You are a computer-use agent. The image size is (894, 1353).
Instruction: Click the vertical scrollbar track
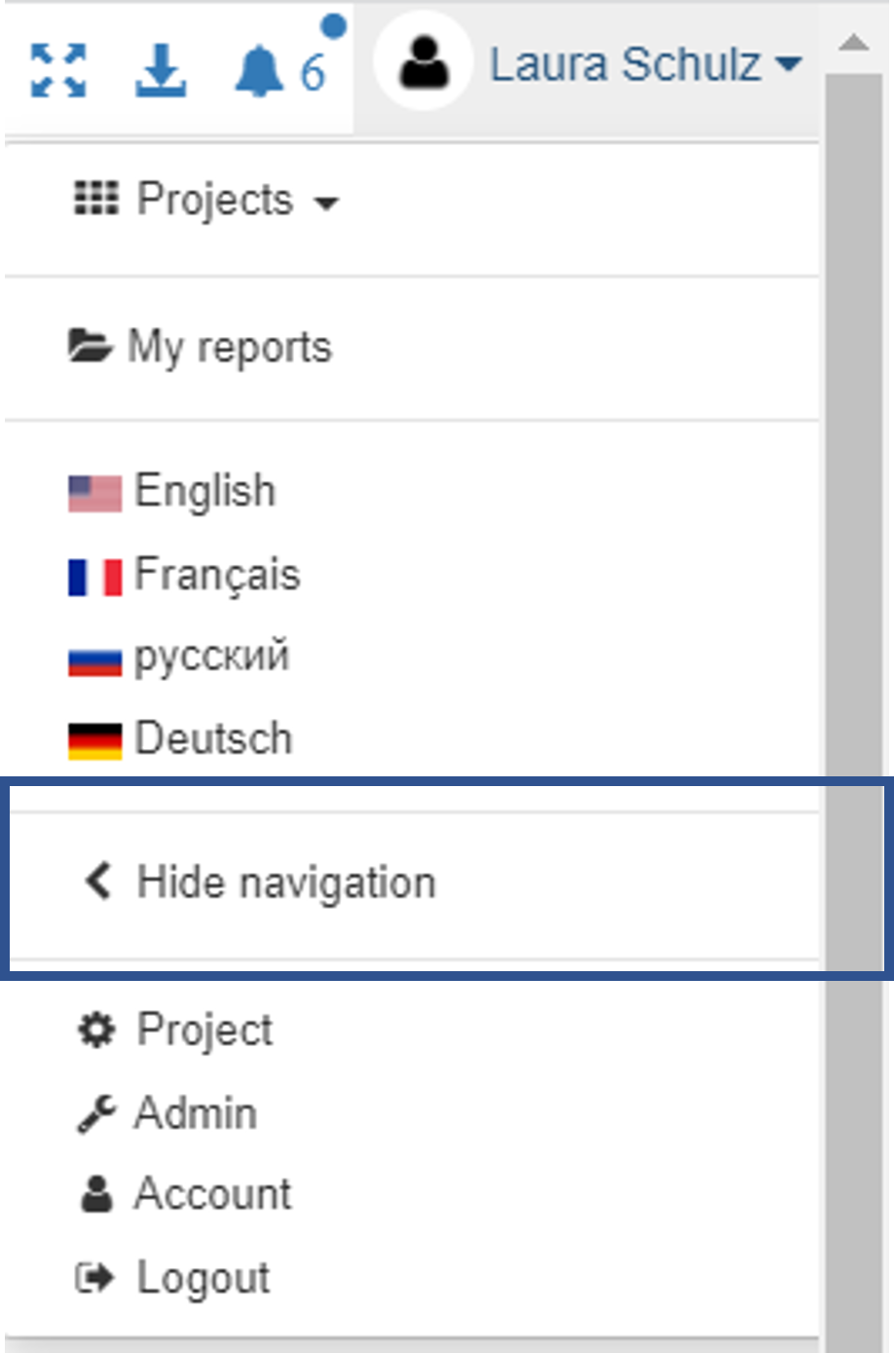[x=854, y=584]
